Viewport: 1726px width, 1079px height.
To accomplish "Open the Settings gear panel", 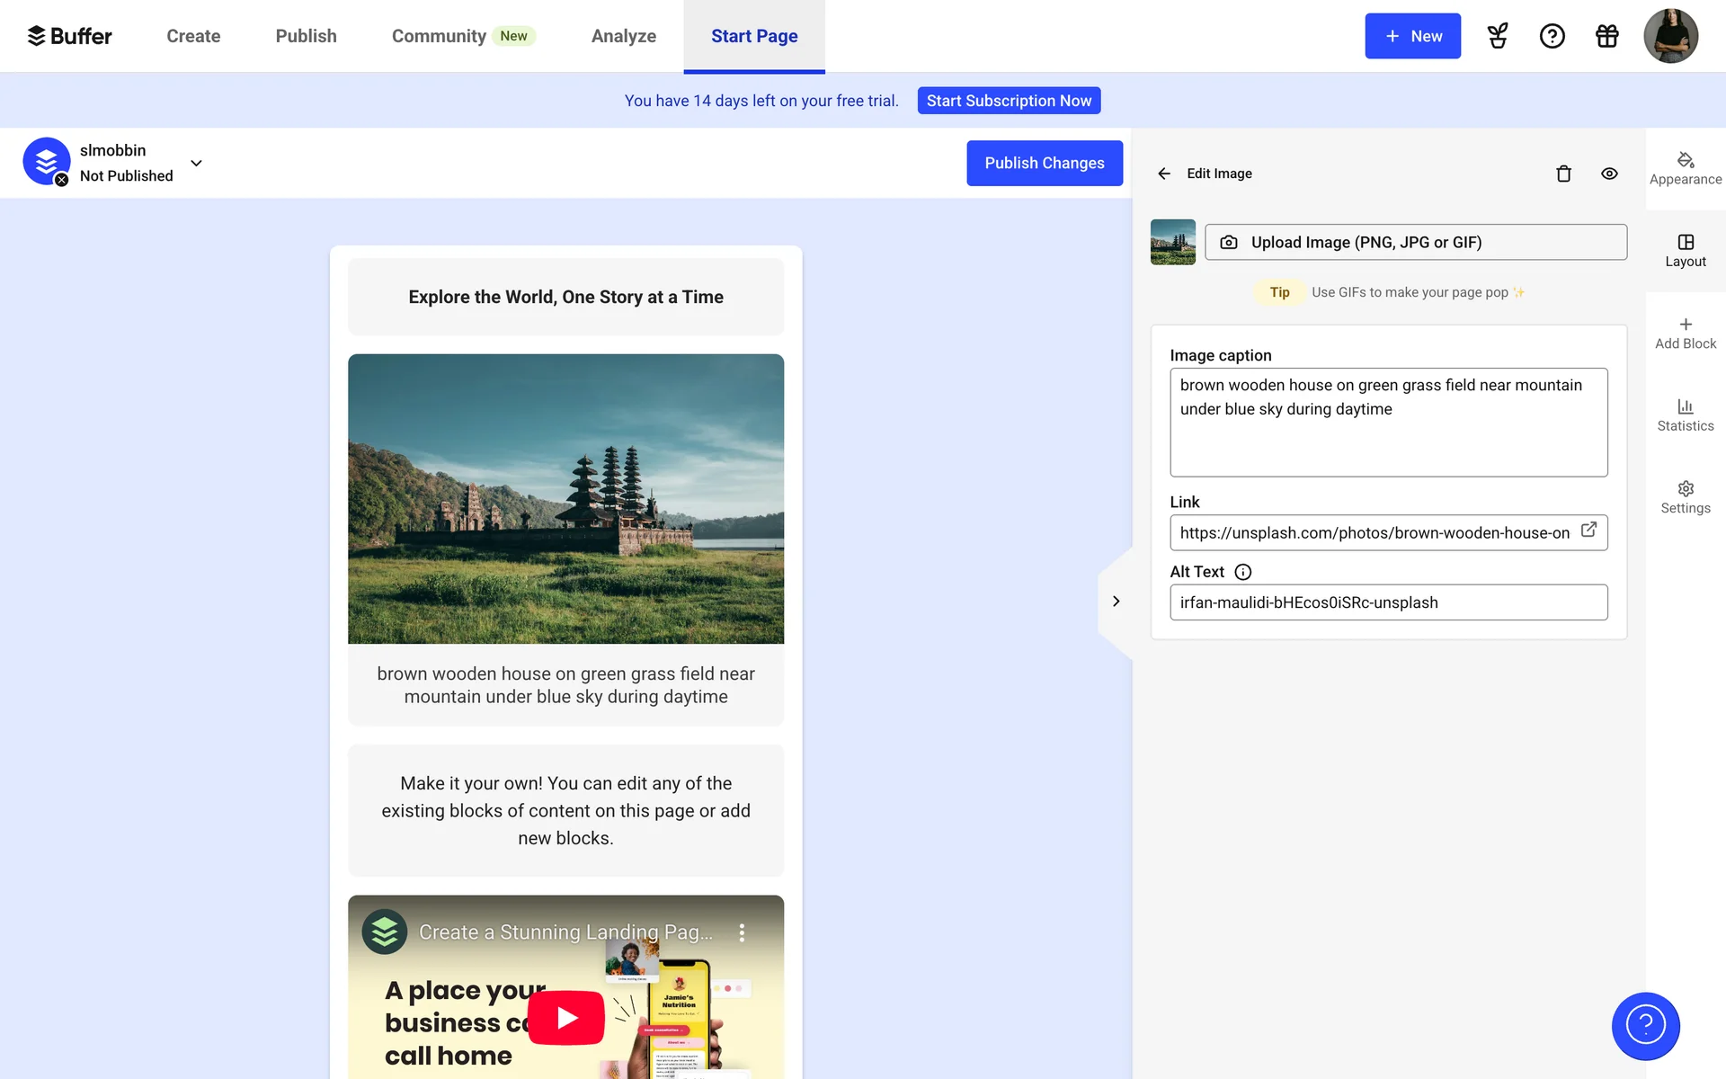I will 1686,497.
